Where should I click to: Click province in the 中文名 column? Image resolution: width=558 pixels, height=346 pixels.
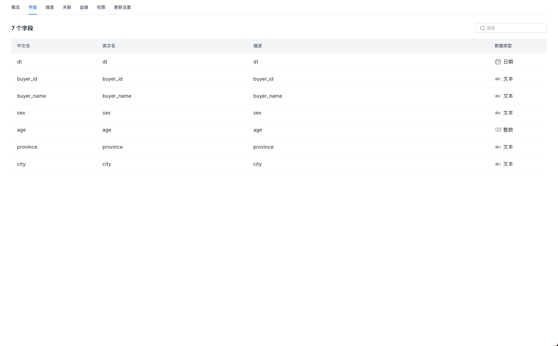click(x=27, y=147)
